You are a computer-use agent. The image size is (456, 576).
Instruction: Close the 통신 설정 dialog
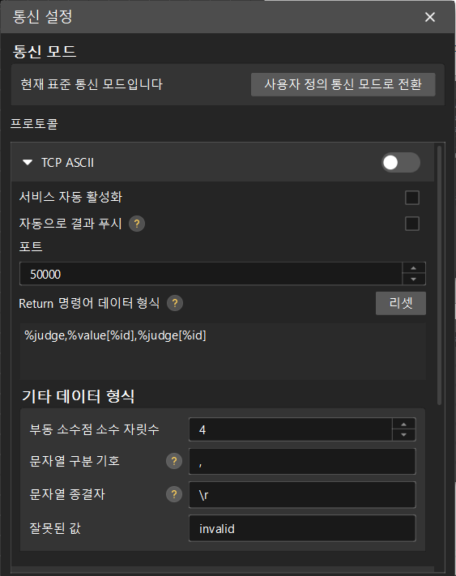coord(430,17)
